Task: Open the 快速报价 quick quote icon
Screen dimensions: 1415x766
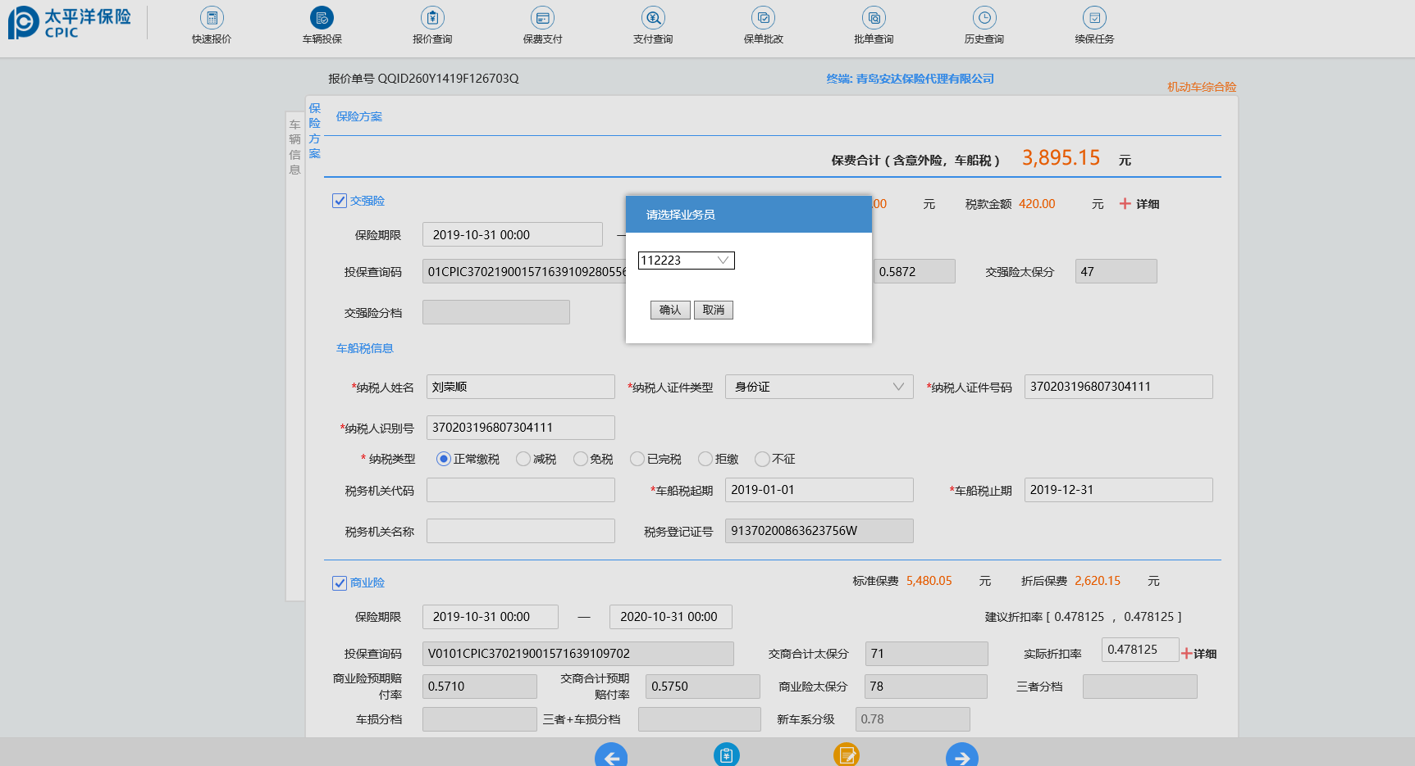Action: [x=212, y=19]
